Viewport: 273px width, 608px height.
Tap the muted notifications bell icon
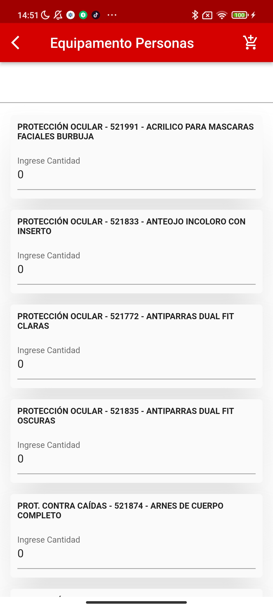coord(58,15)
